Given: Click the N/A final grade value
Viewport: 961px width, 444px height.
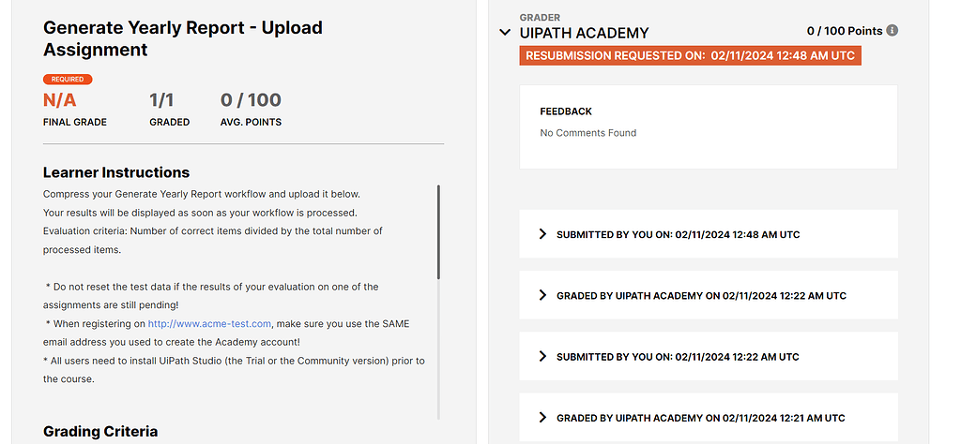Looking at the screenshot, I should [59, 100].
